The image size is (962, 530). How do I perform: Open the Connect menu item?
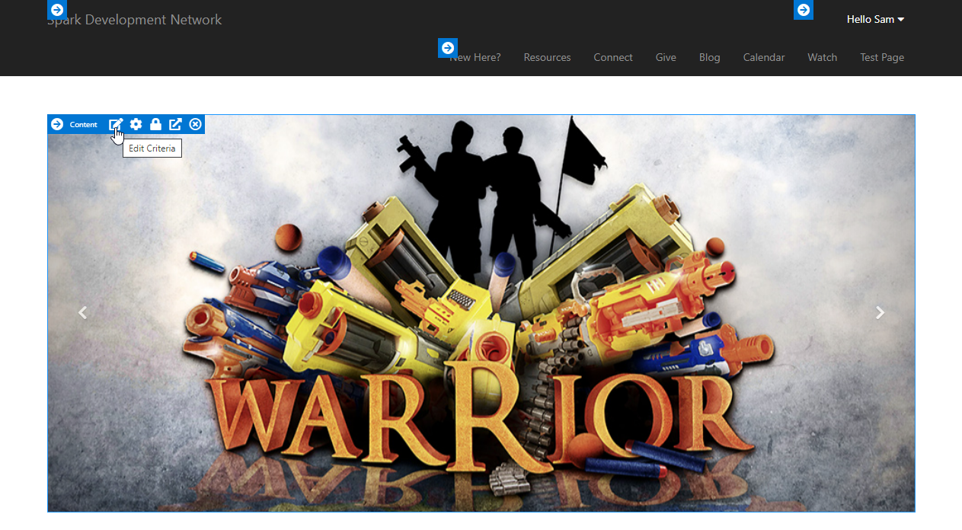click(613, 57)
